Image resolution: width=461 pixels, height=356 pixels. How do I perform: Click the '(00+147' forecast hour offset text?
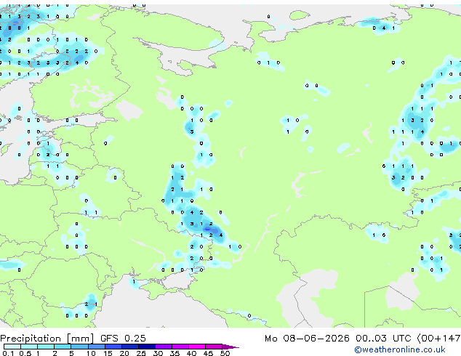(x=438, y=339)
